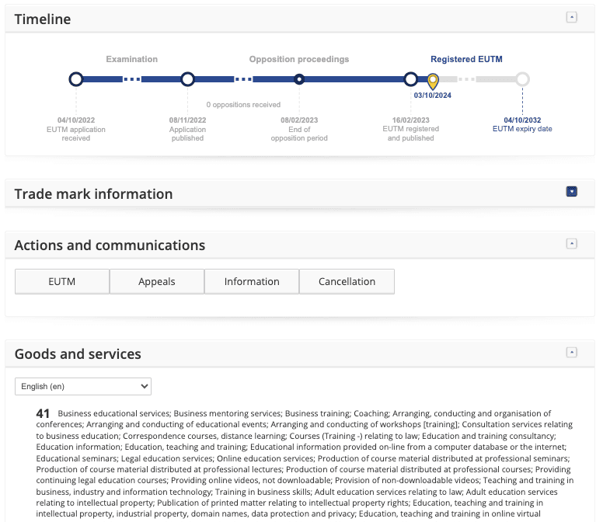This screenshot has width=603, height=522.
Task: Click the Registered EUTM stage label
Action: pos(466,59)
